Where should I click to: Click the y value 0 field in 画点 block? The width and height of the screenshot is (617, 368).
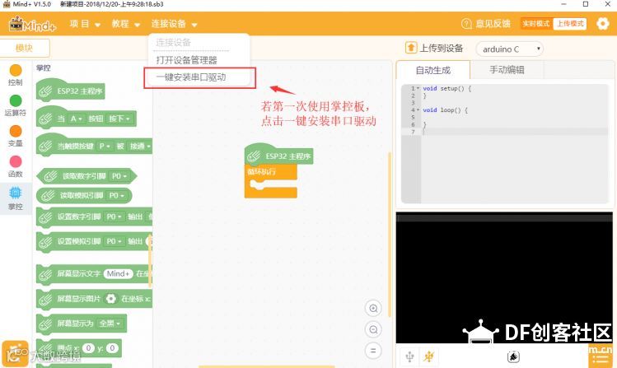pos(112,348)
